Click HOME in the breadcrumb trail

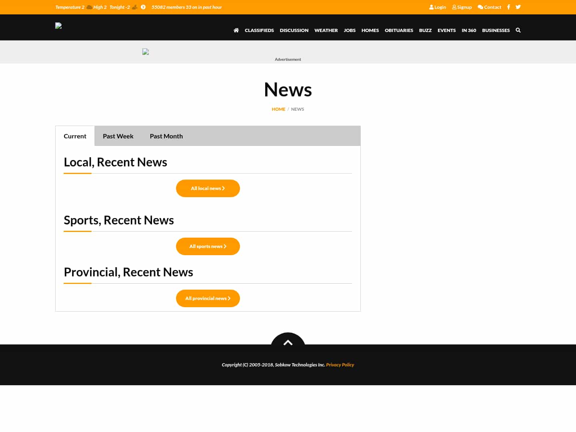[278, 109]
